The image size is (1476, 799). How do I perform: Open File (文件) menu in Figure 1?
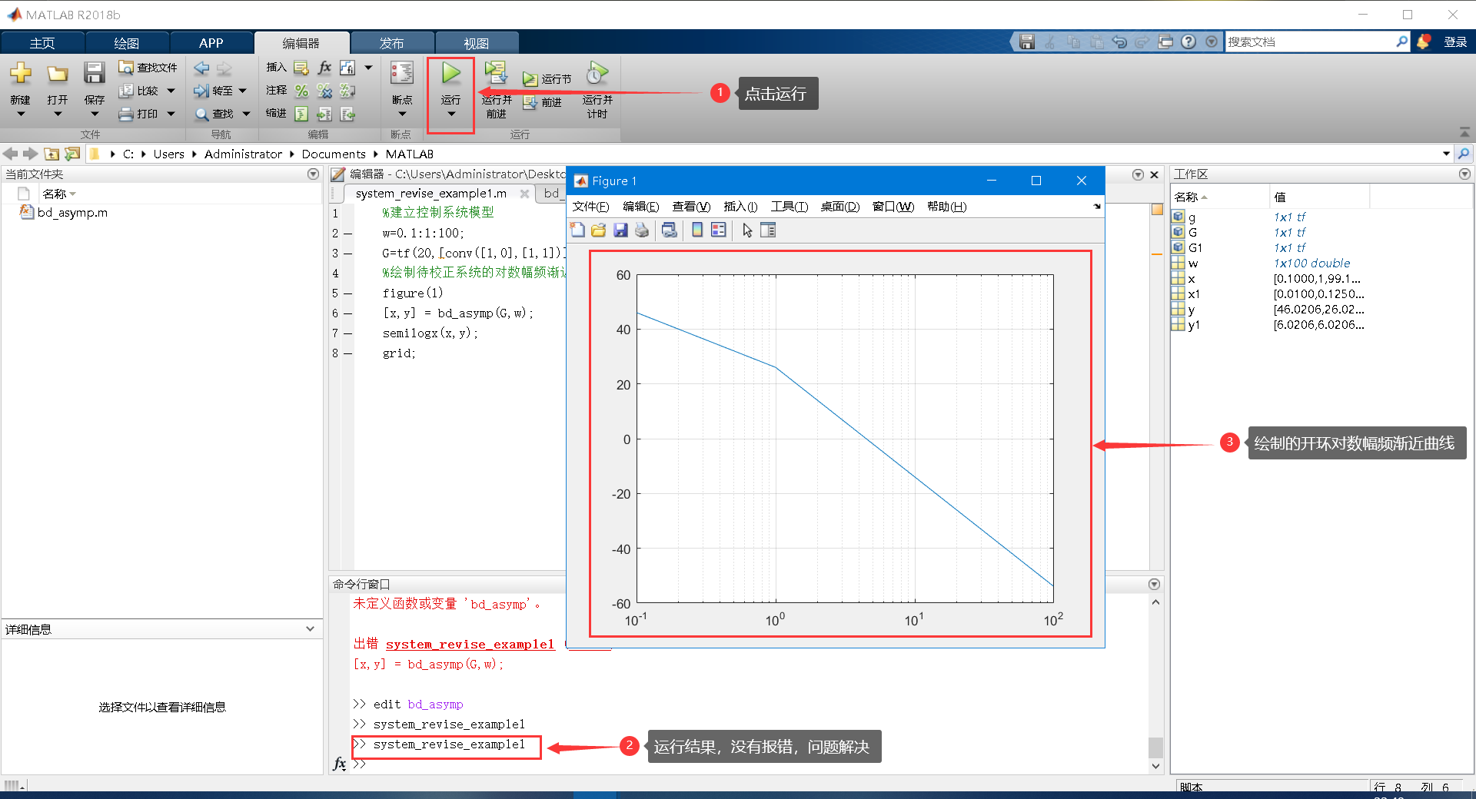[x=590, y=206]
